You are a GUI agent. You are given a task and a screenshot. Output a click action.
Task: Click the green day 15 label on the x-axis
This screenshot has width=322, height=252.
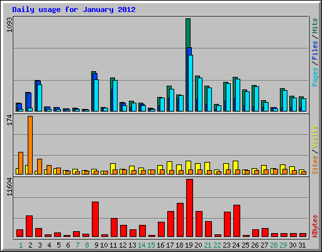point(151,245)
